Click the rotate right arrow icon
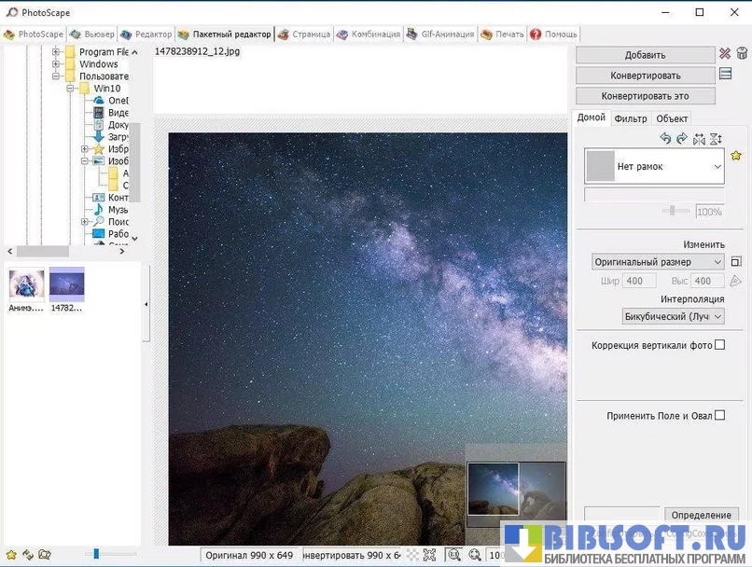The image size is (752, 567). pos(682,138)
